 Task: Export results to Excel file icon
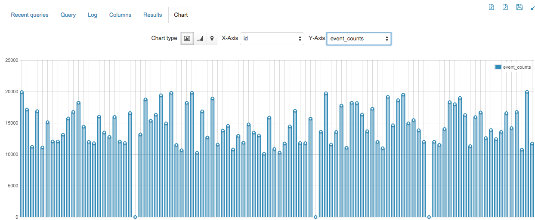[x=491, y=7]
